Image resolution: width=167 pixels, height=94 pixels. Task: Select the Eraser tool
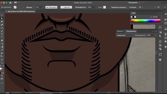coord(2,40)
